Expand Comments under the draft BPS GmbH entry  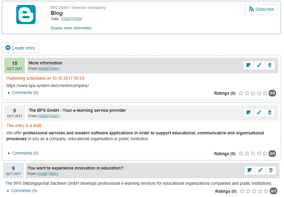(x=25, y=153)
